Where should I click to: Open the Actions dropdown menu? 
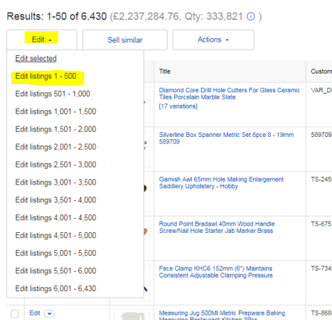click(x=214, y=39)
